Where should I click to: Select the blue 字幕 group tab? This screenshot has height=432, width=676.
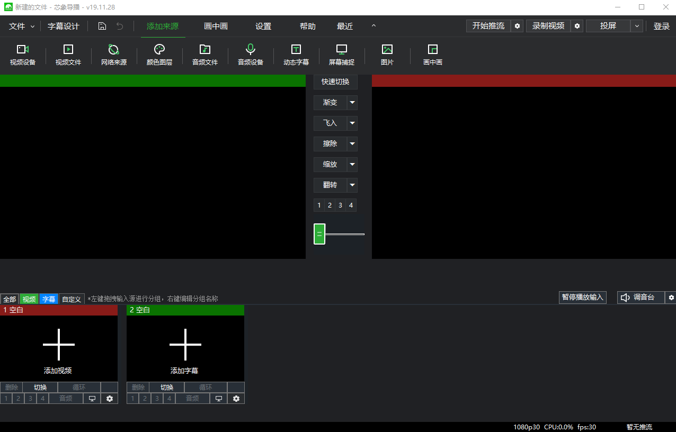pyautogui.click(x=49, y=299)
